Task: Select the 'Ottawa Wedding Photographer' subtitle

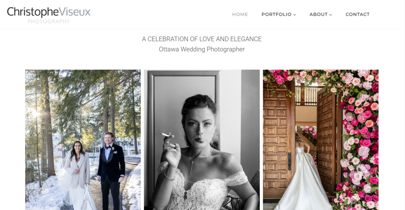Action: coord(202,49)
